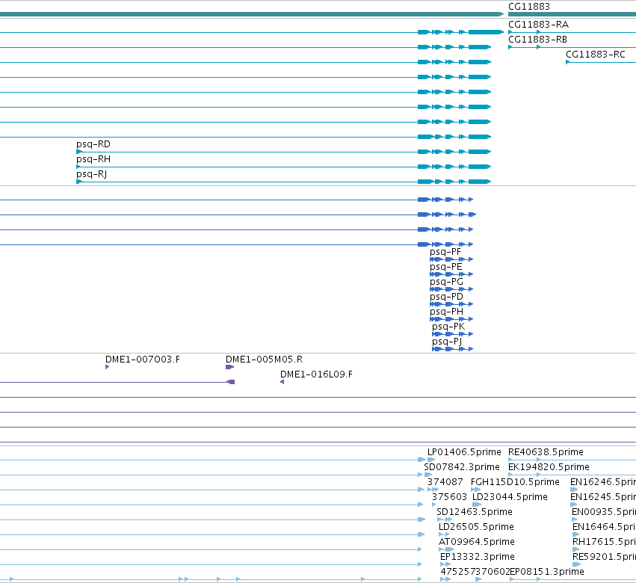
Task: Select the AT09964.5prime EST label
Action: (x=476, y=542)
